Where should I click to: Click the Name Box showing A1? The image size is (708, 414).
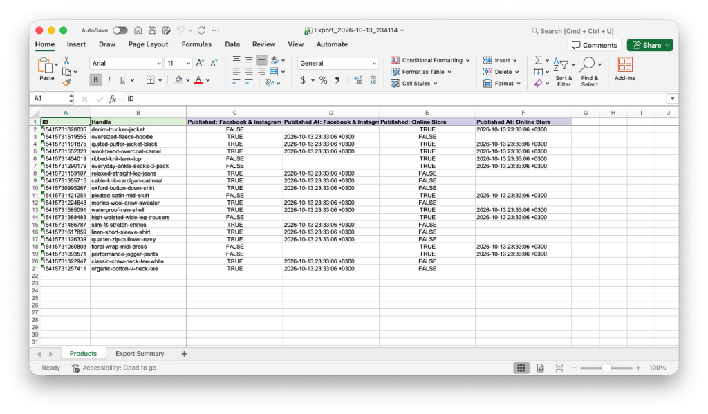pyautogui.click(x=52, y=98)
